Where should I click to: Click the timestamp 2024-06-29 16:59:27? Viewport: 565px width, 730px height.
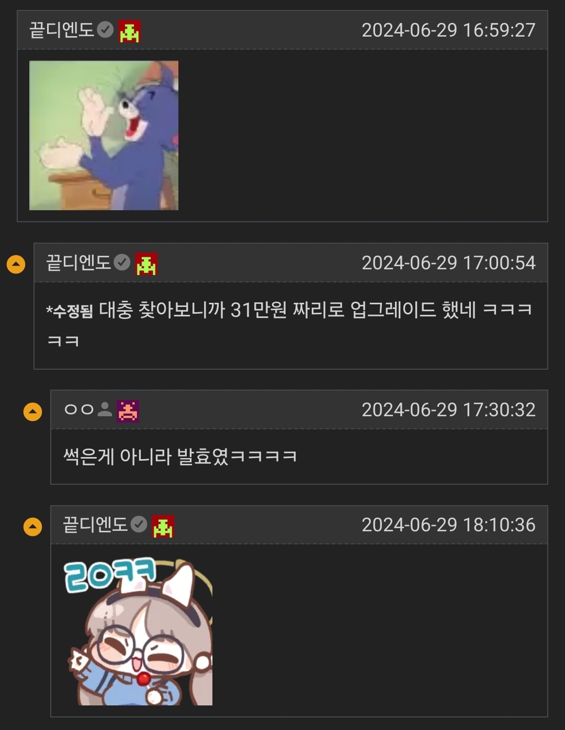[x=448, y=30]
